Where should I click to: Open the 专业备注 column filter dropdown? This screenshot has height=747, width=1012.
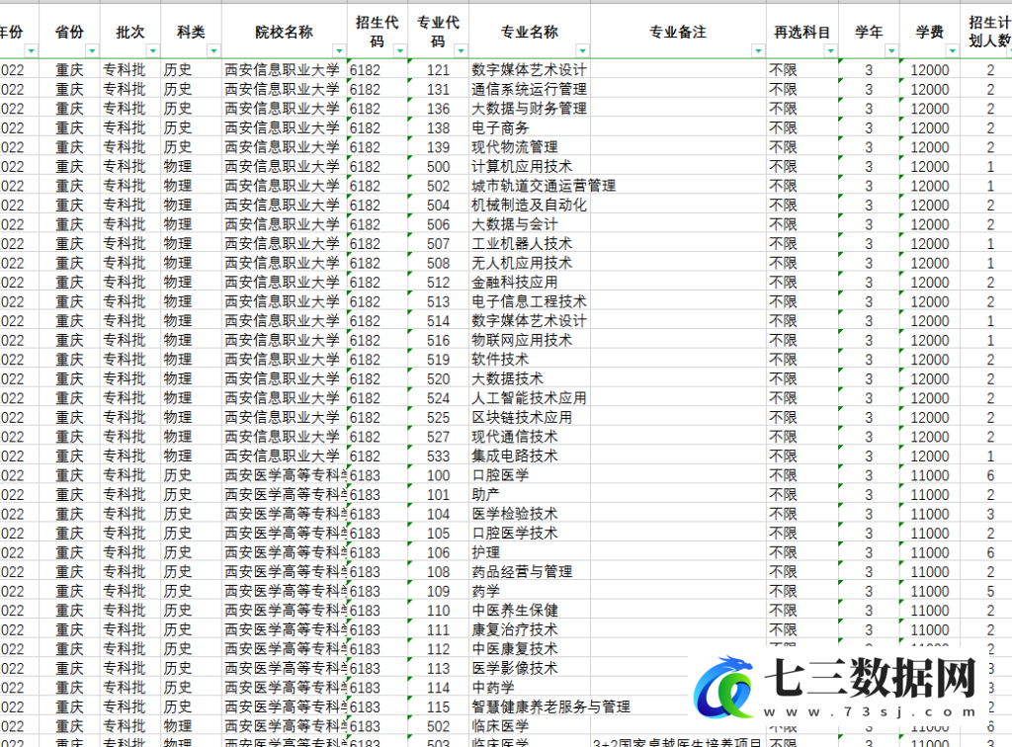point(758,51)
